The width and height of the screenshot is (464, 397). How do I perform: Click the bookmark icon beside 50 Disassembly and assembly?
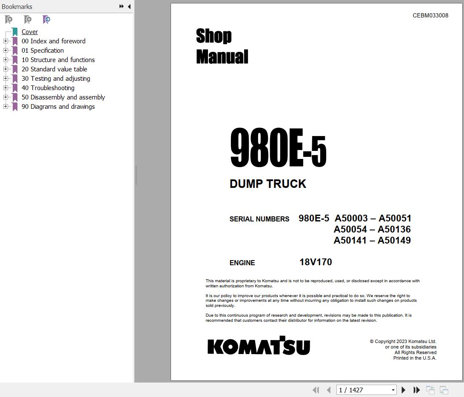(15, 97)
